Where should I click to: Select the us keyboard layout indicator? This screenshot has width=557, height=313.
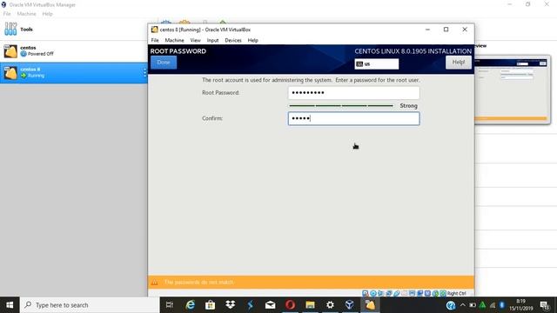[x=377, y=63]
